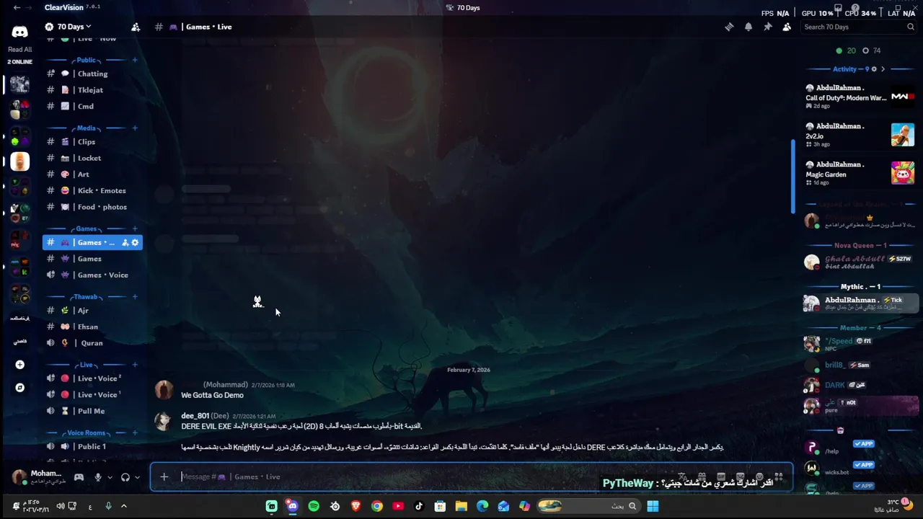Open Windows Start menu
The height and width of the screenshot is (519, 923).
pyautogui.click(x=653, y=506)
